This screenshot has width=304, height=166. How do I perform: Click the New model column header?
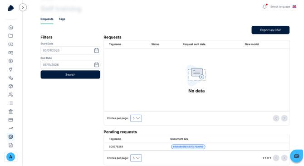click(x=252, y=44)
